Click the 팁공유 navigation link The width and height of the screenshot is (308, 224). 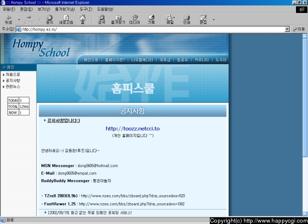pyautogui.click(x=182, y=60)
